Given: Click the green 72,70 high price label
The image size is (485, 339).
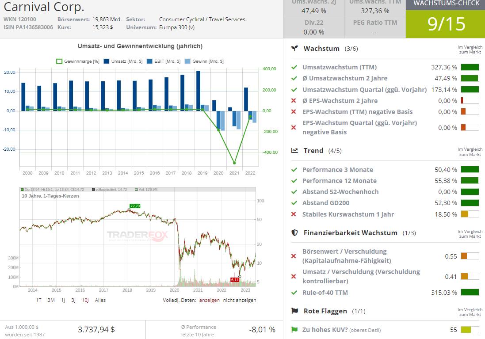Looking at the screenshot, I should click(135, 206).
